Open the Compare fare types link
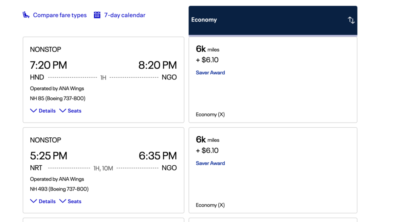408x222 pixels. (60, 15)
